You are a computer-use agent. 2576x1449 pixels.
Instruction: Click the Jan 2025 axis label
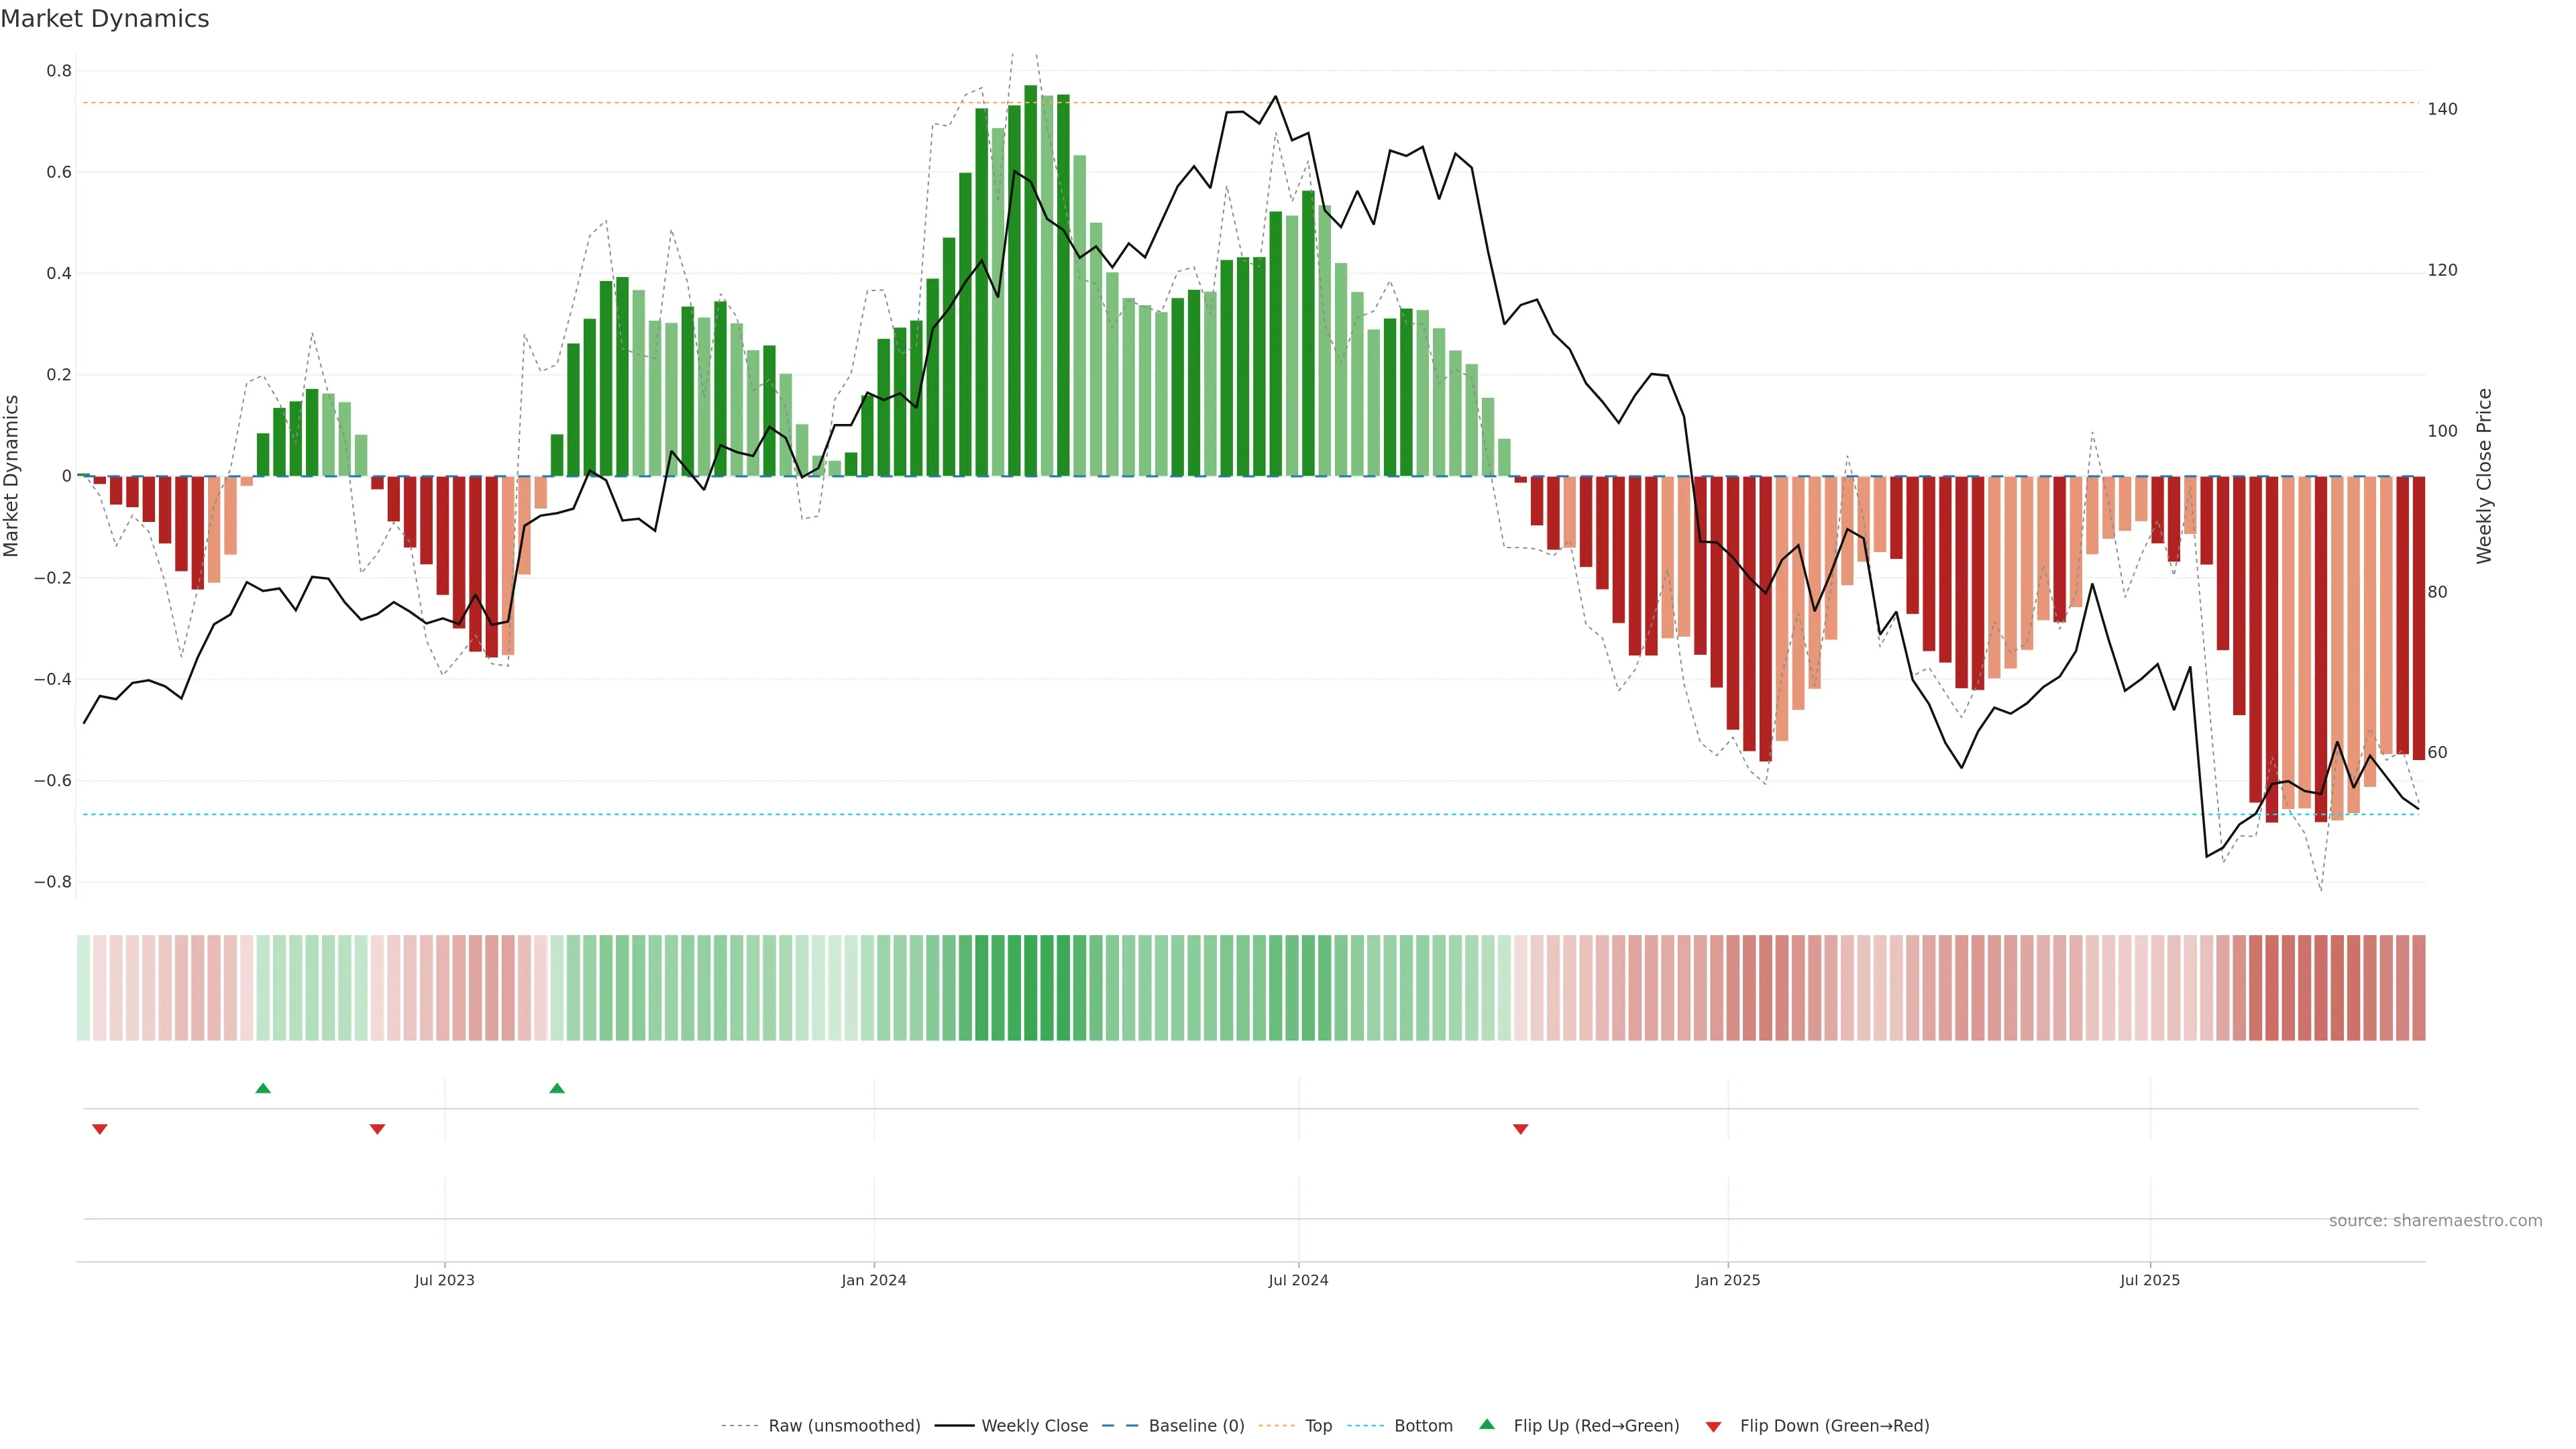(x=1727, y=1280)
